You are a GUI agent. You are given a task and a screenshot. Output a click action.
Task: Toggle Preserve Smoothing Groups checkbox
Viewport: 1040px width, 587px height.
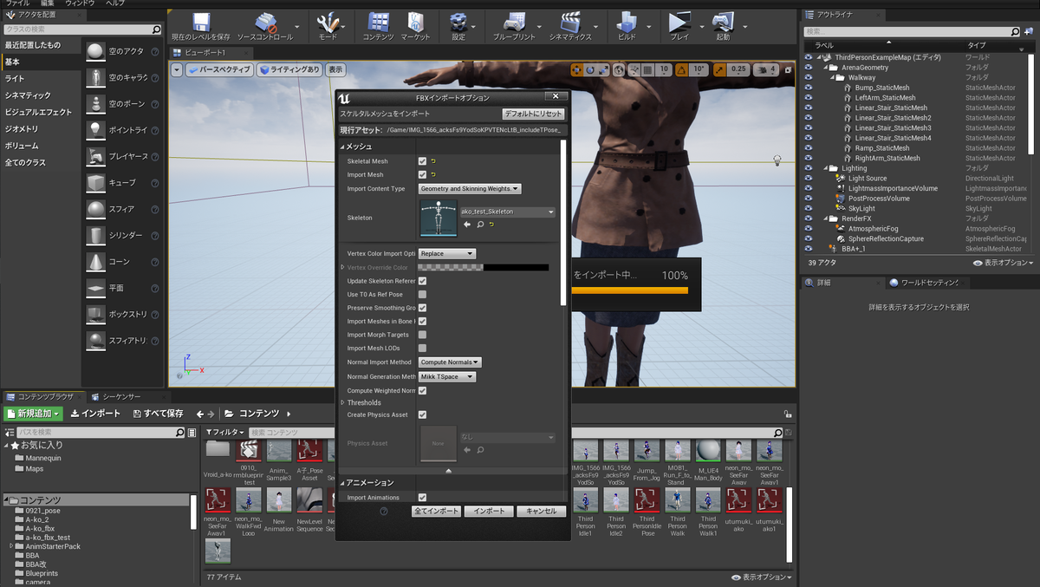(422, 308)
